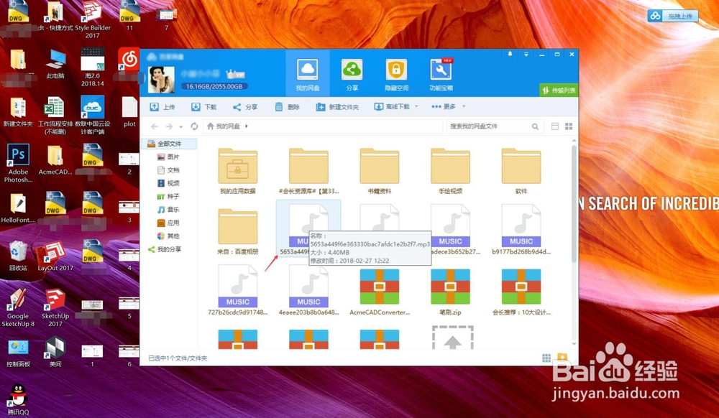Filter by 音乐 in sidebar
Viewport: 719px width, 418px height.
tap(168, 210)
